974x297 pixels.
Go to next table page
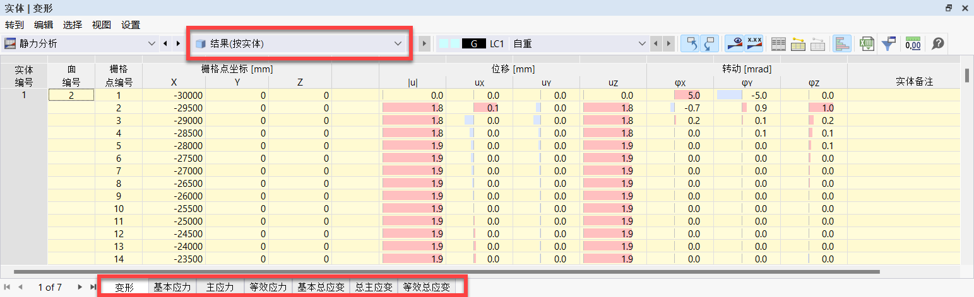pos(80,287)
